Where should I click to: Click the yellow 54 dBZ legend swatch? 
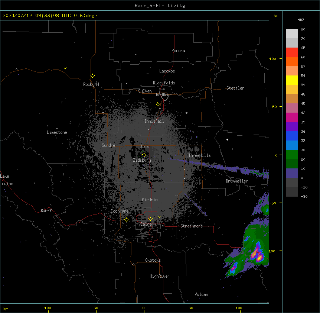(292, 80)
